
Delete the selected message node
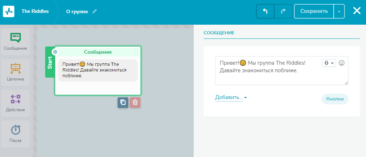pos(135,103)
